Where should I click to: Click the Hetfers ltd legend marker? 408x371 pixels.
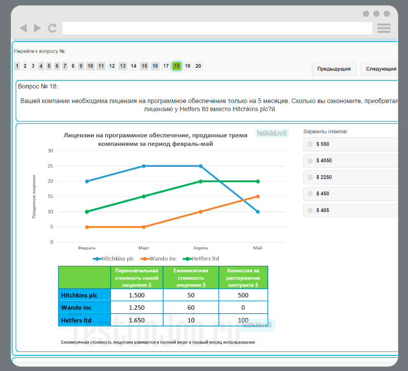187,259
